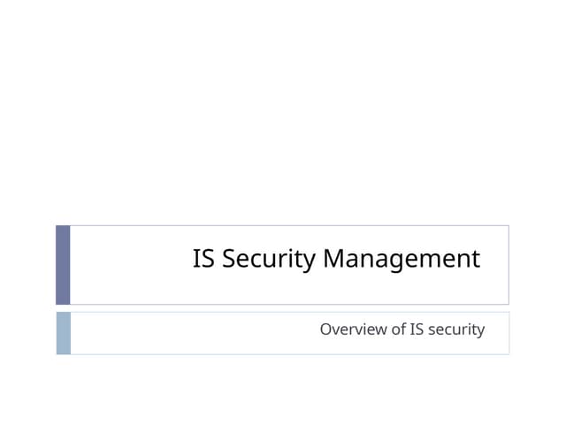
Task: Click the letter "y" ending subtitle word "security"
Action: coord(481,330)
